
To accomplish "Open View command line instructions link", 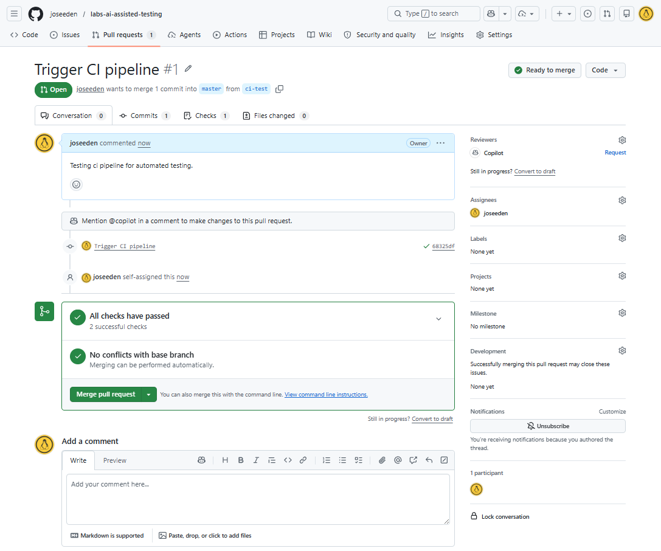I will pos(326,395).
